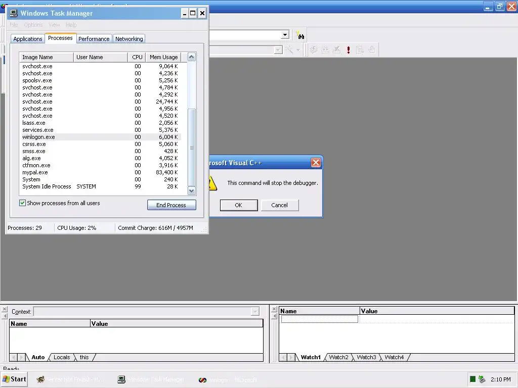Switch to the Watch3 tab
This screenshot has width=518, height=388.
[366, 357]
